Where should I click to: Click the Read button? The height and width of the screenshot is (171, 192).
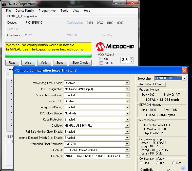pyautogui.click(x=12, y=63)
